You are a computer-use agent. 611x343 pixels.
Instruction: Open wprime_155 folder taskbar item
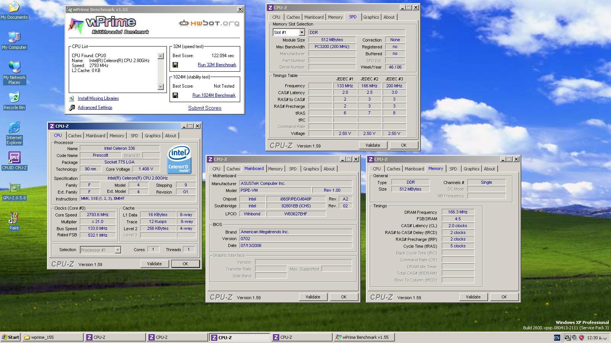pos(53,337)
